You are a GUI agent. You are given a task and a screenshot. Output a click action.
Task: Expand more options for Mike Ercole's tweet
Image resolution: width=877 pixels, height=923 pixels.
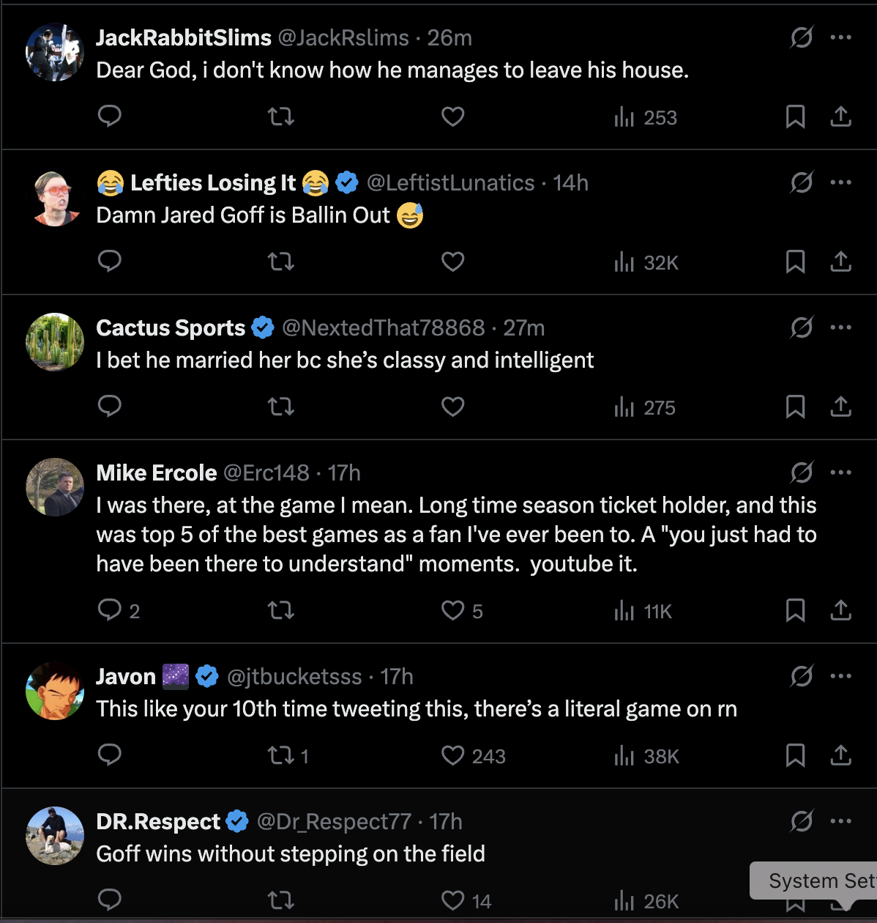(841, 472)
